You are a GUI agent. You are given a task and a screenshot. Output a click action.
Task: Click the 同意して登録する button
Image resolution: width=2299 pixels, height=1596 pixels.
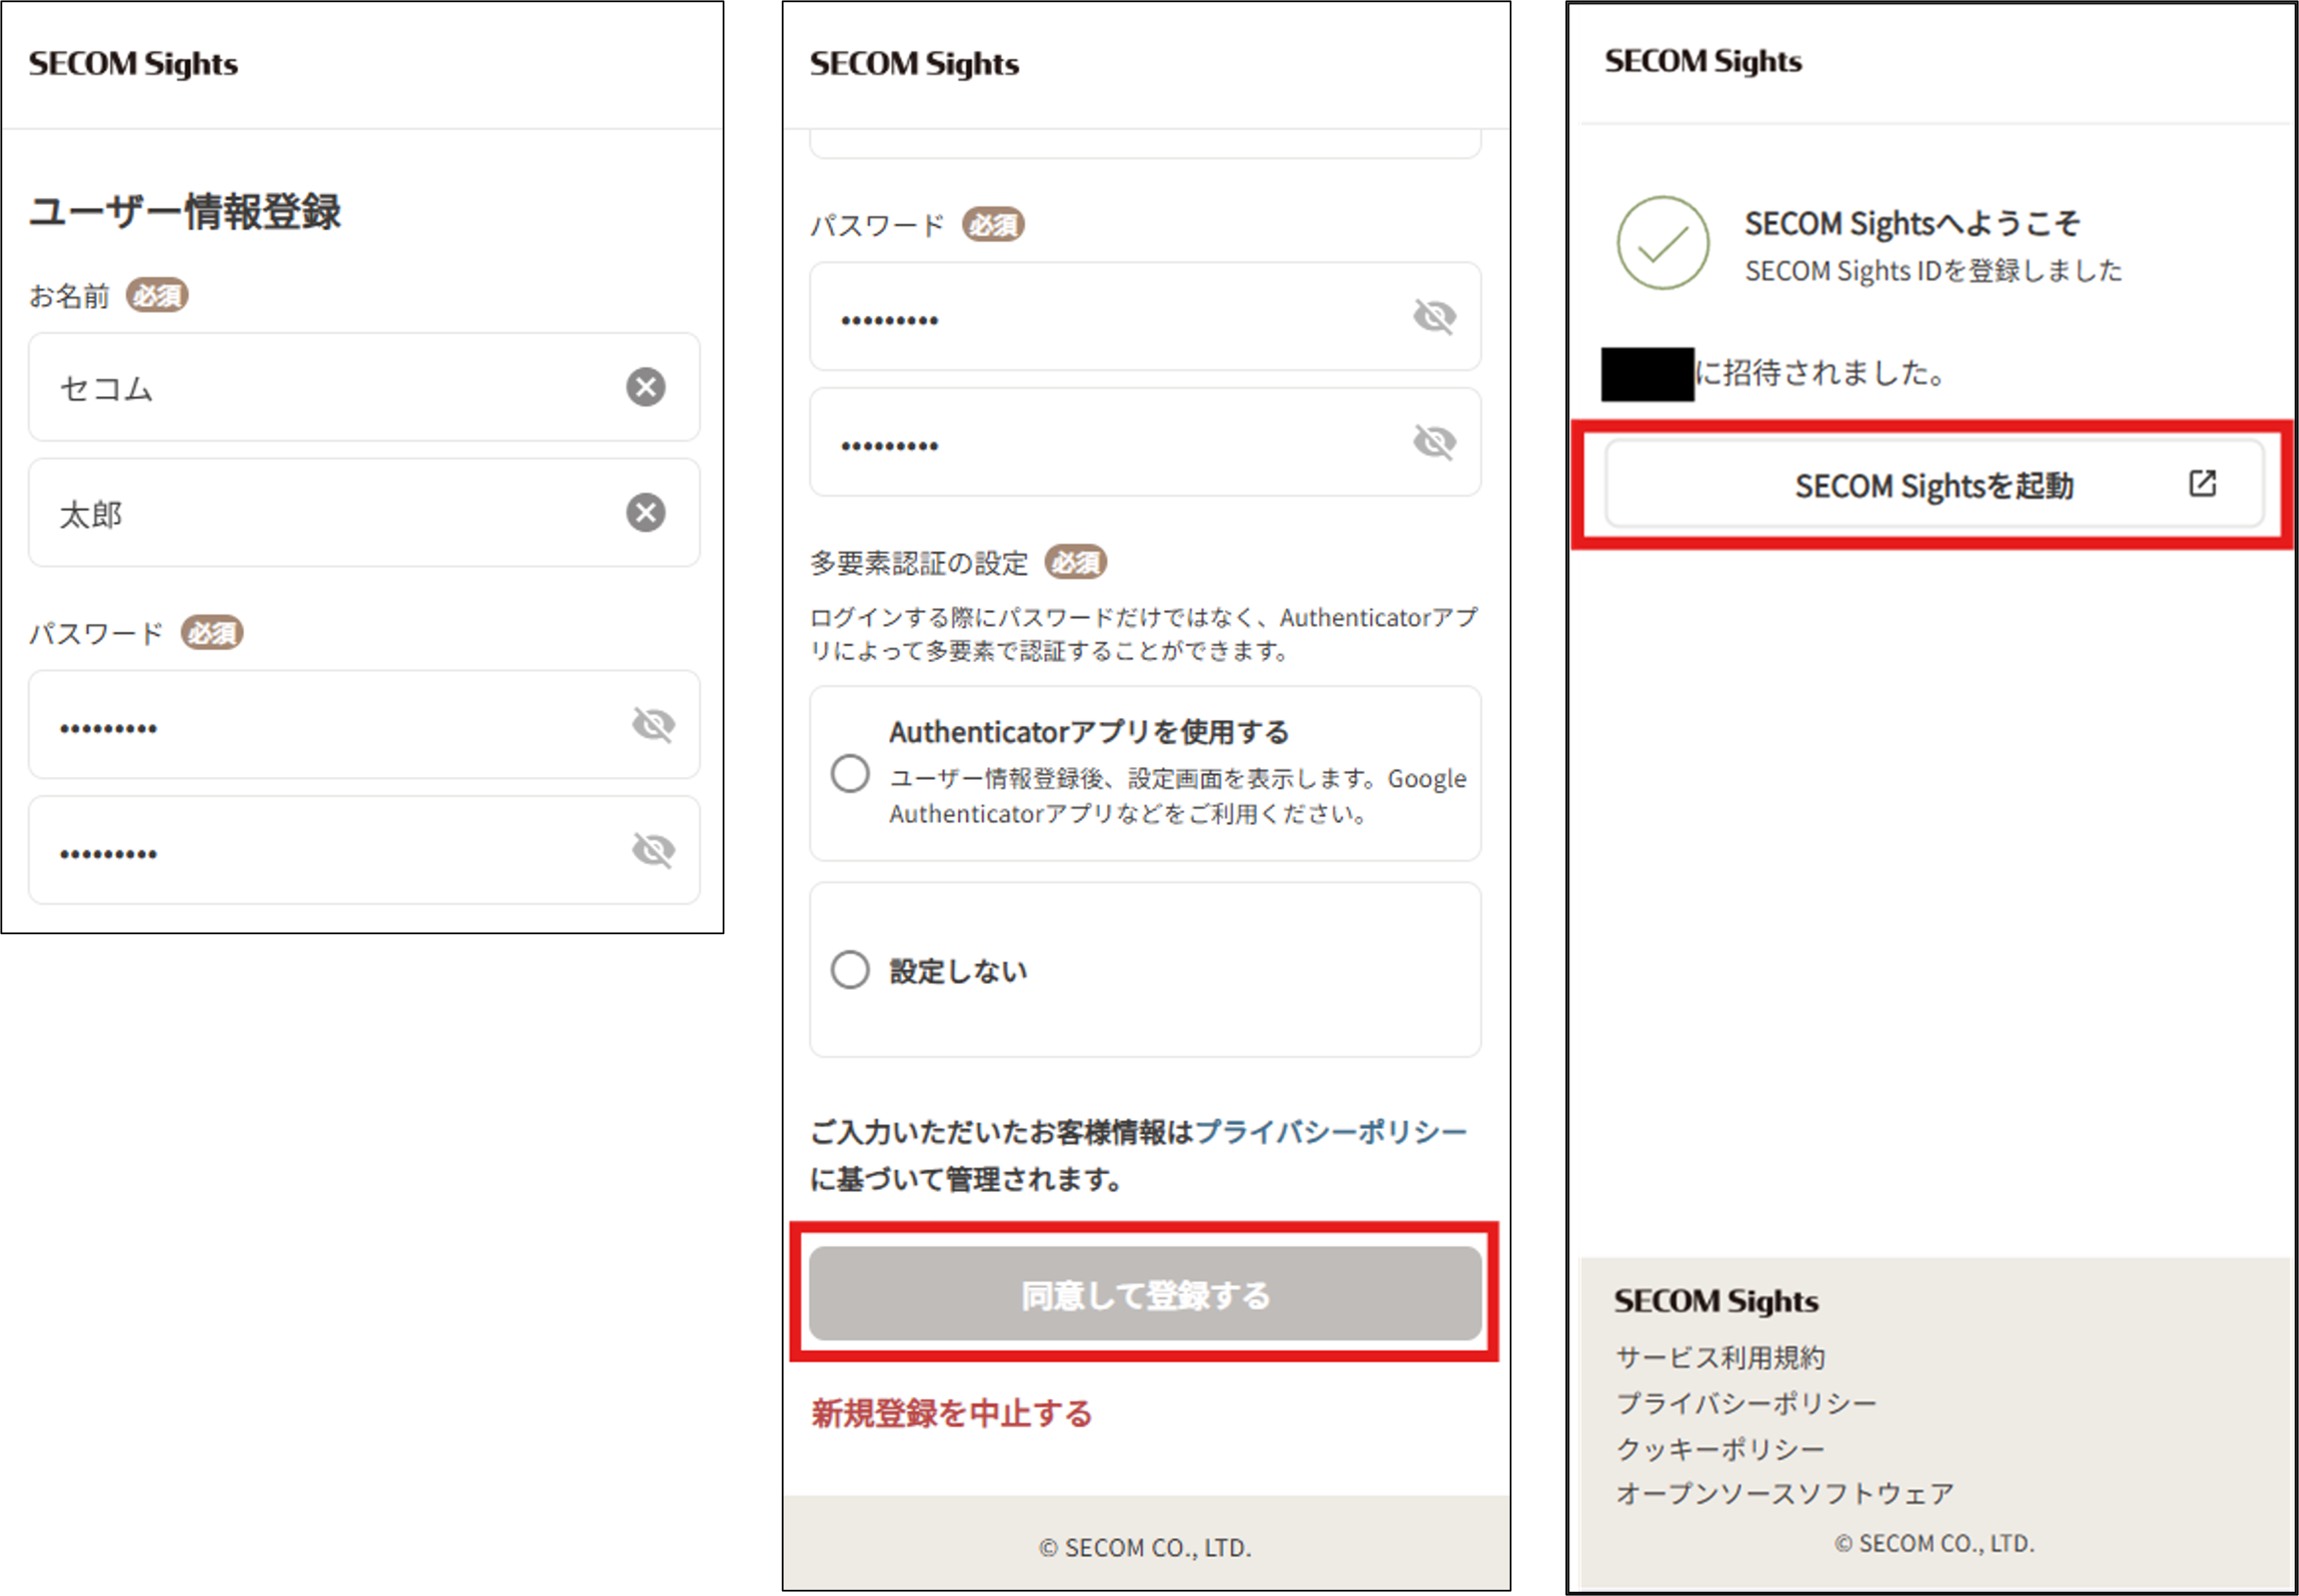click(1145, 1294)
